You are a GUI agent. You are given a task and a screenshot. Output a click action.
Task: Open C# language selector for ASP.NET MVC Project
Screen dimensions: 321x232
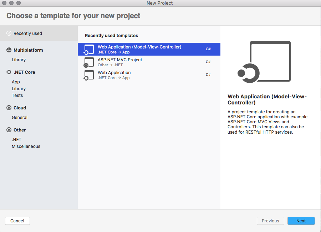pyautogui.click(x=208, y=62)
